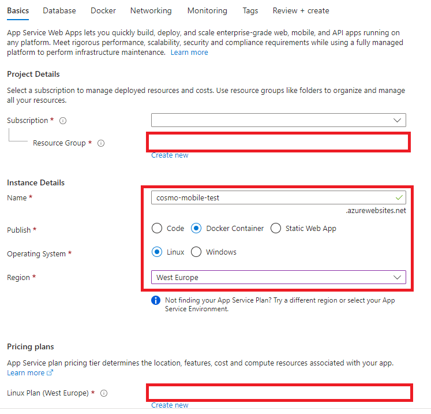
Task: Click the Subscription info icon
Action: tap(63, 121)
